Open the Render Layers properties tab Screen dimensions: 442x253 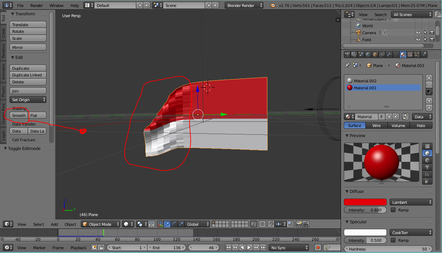(x=354, y=54)
